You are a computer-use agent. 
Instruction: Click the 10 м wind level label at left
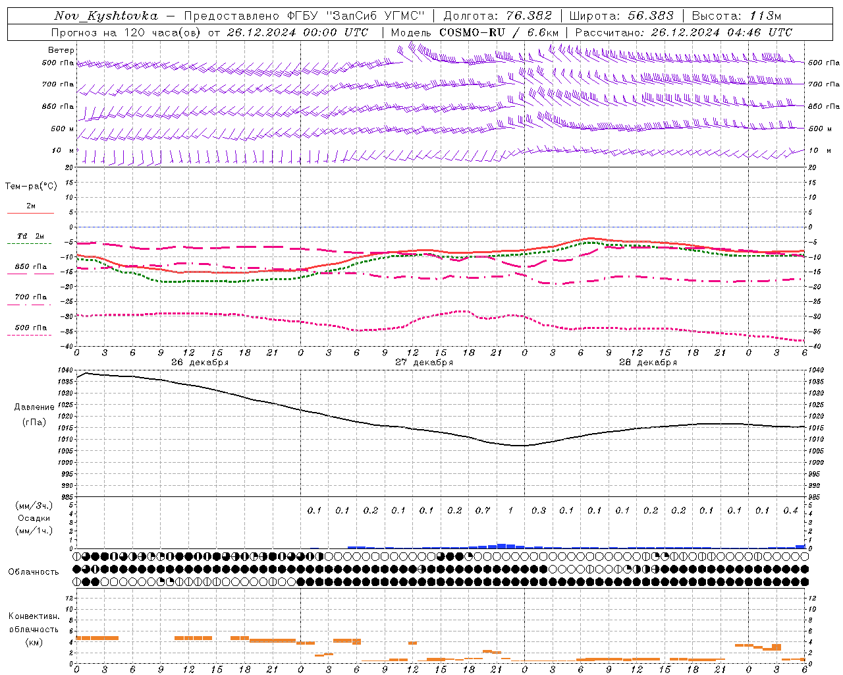[63, 150]
